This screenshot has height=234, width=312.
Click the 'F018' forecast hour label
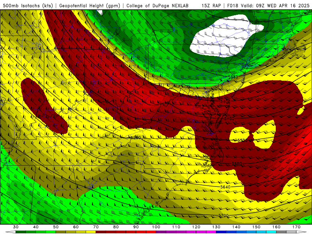[232, 6]
